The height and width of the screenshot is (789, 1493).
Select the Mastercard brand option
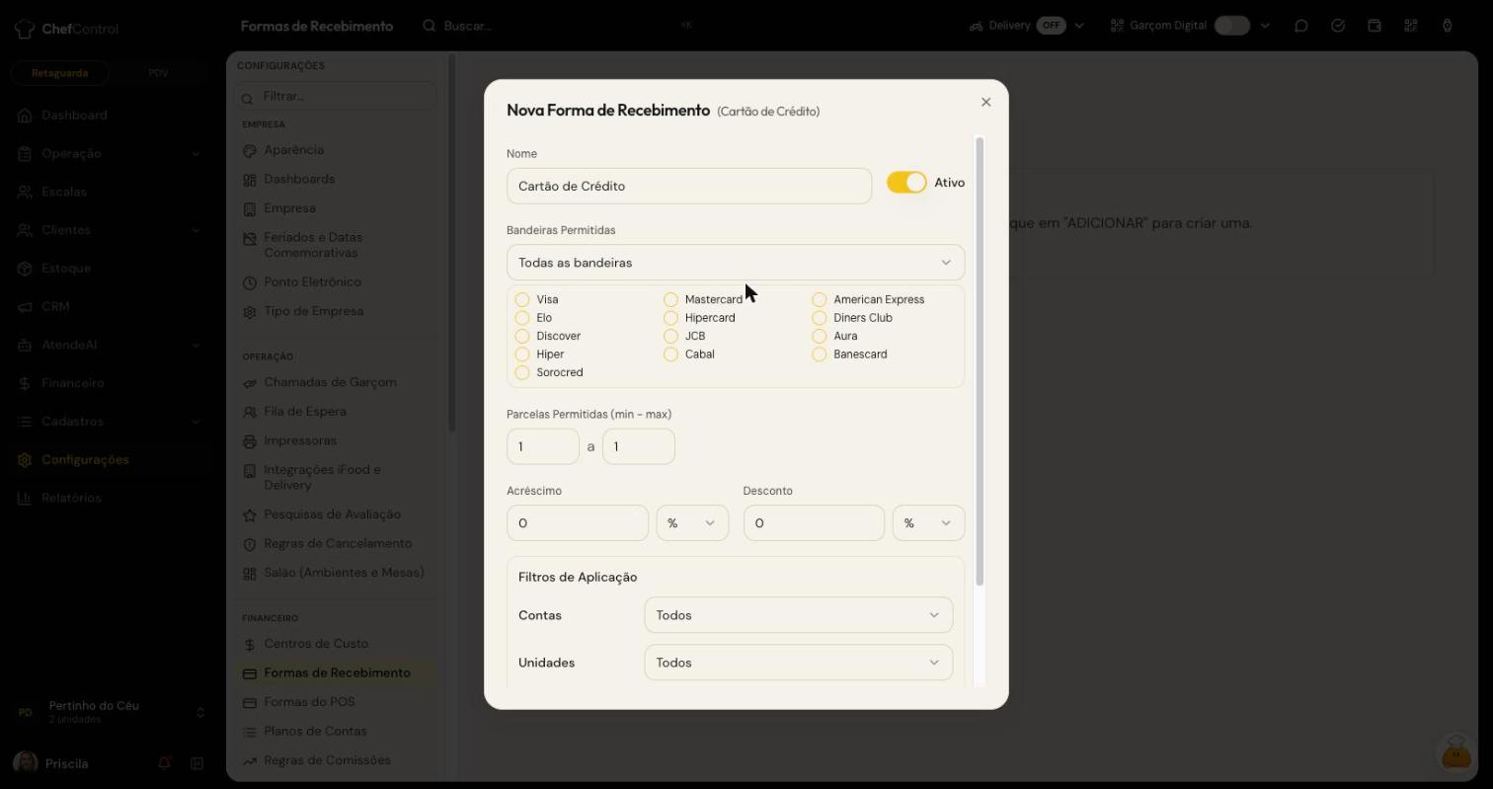point(670,299)
